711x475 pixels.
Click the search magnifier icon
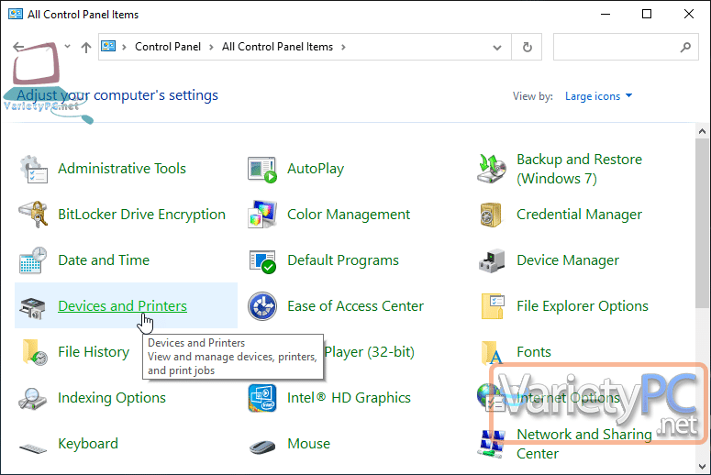[685, 47]
